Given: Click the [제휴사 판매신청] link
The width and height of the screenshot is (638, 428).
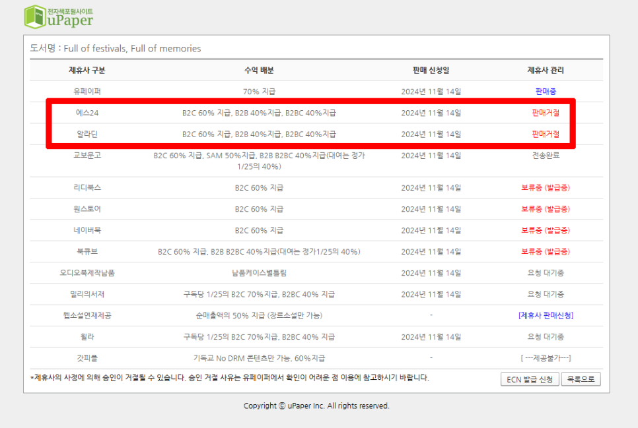Looking at the screenshot, I should (x=546, y=315).
